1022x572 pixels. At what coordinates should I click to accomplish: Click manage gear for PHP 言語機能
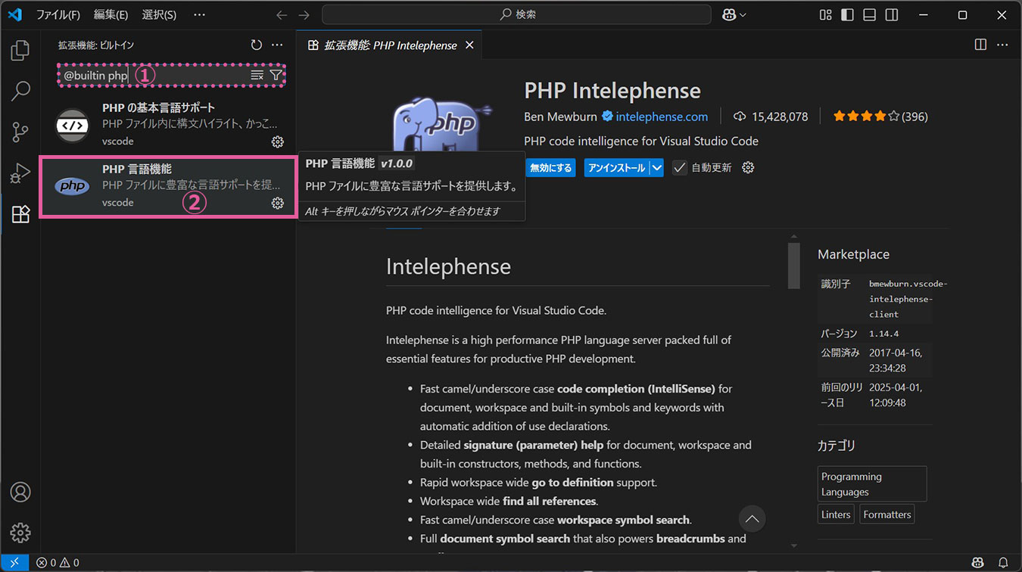coord(278,203)
